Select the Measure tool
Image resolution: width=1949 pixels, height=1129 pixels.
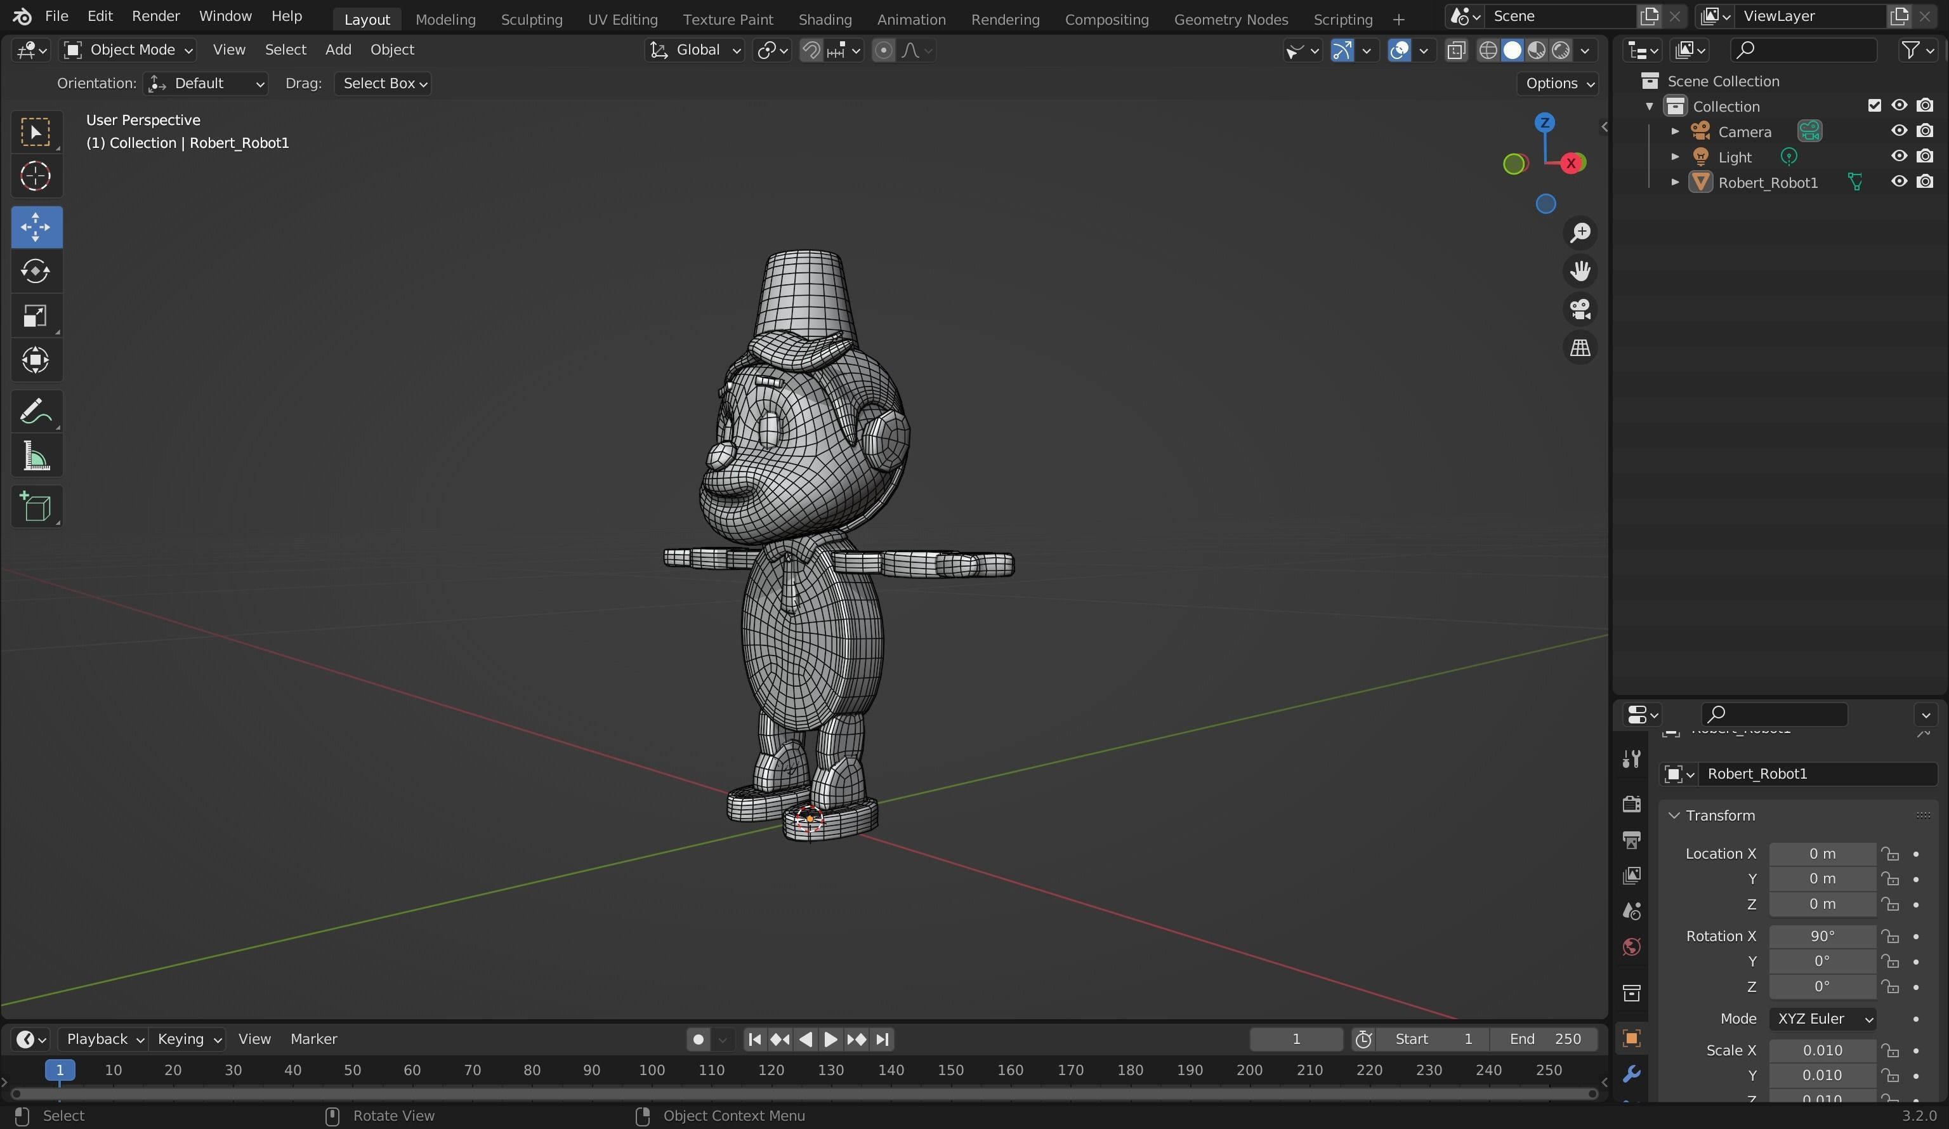[x=36, y=455]
